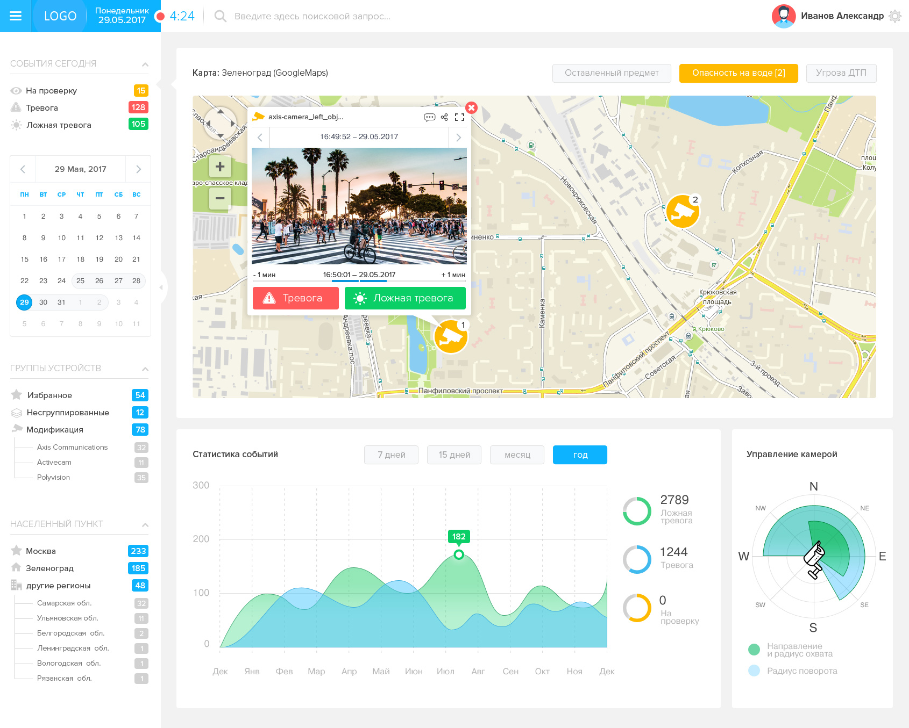
Task: Collapse the Группы устройств section
Action: pos(145,369)
